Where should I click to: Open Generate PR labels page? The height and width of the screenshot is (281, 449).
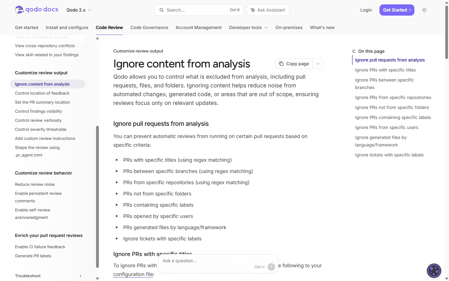point(33,256)
